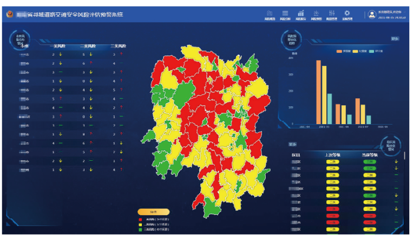The image size is (413, 239).
Task: Expand the administrator account dropdown arrow
Action: coord(405,12)
